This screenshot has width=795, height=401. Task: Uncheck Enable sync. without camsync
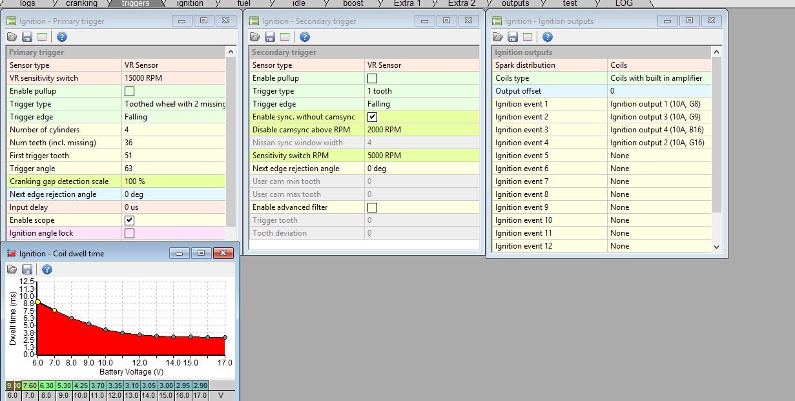click(x=372, y=117)
